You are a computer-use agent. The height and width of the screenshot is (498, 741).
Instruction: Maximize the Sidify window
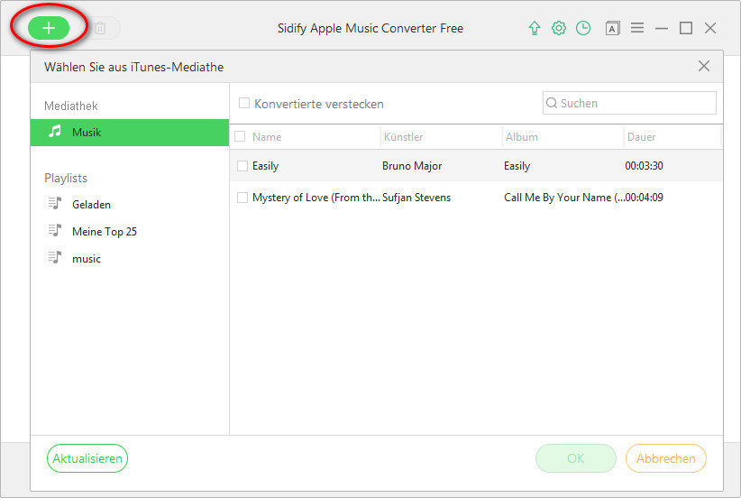pos(686,28)
